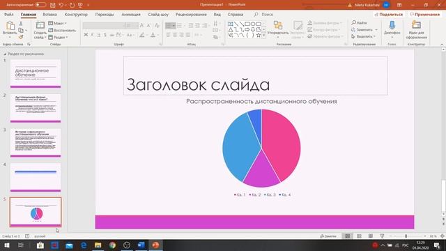Toggle italic К formatting
Viewport: 446px width, 251px height.
point(92,35)
